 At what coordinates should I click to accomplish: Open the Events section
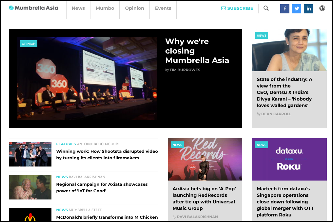[163, 8]
